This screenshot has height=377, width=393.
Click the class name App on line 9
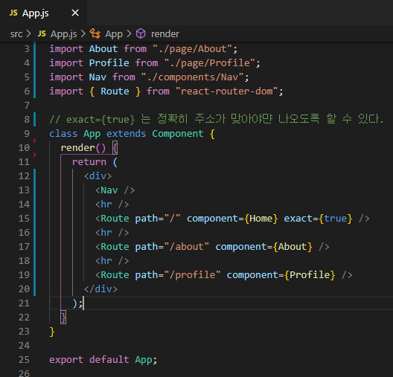pyautogui.click(x=92, y=134)
